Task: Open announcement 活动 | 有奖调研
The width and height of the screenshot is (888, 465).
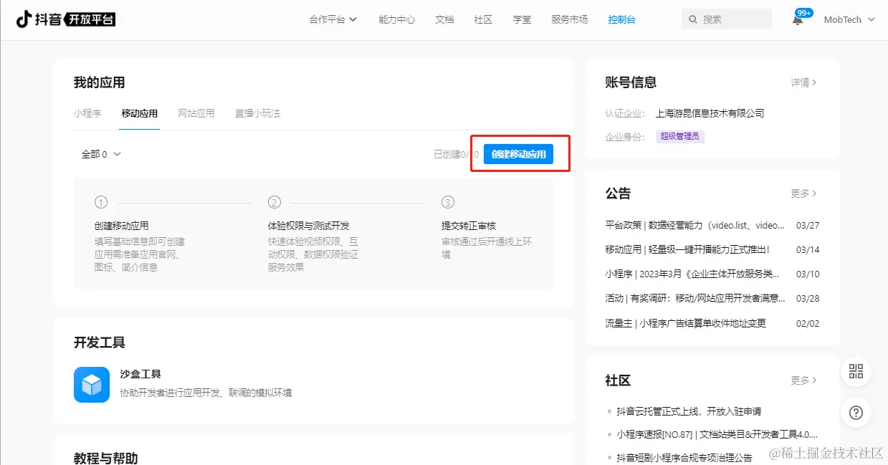Action: [695, 298]
